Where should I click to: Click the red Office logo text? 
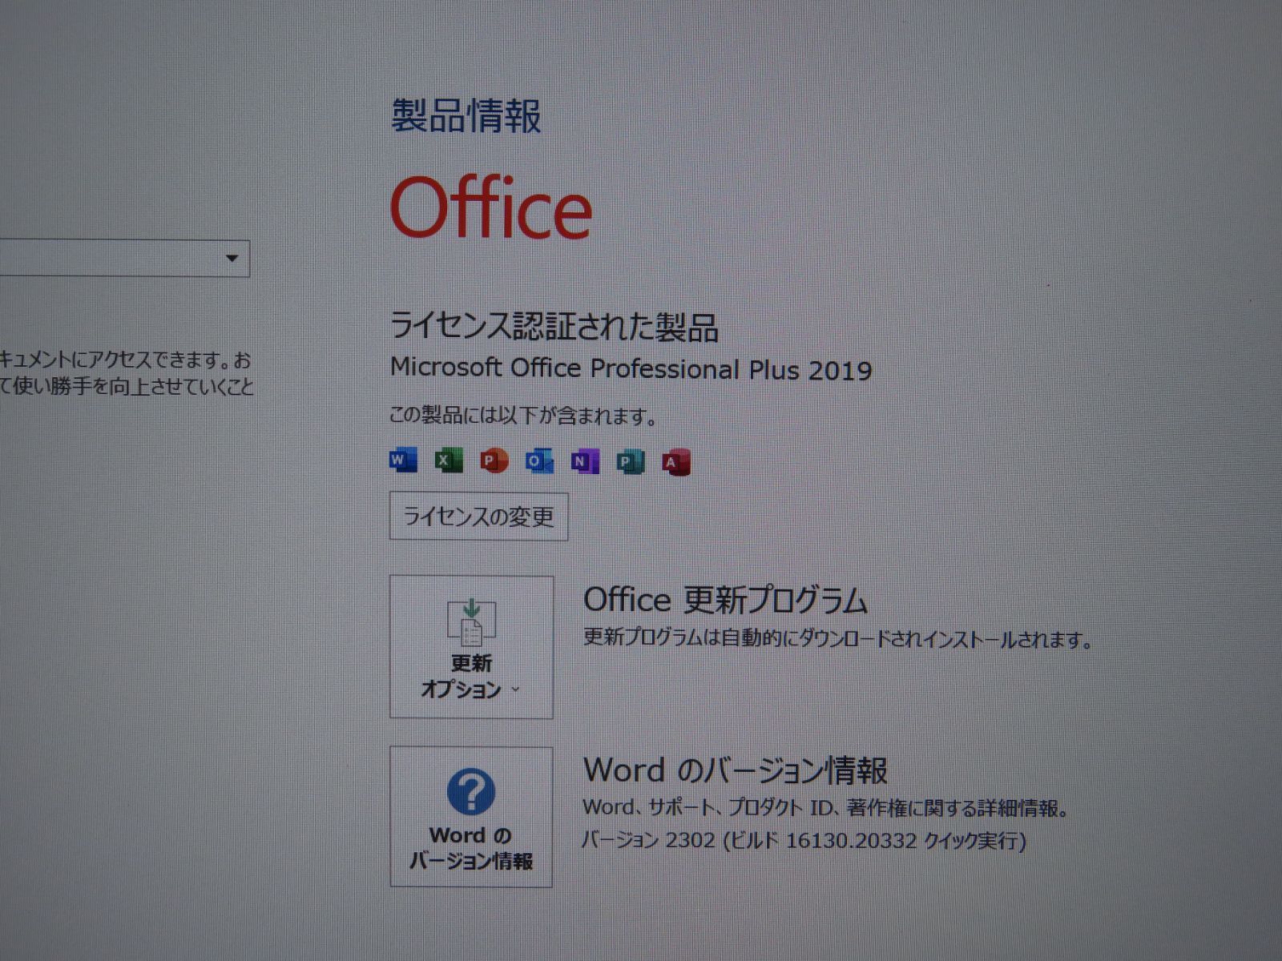(x=491, y=208)
